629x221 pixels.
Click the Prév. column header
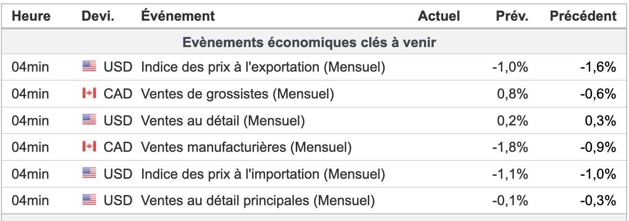click(512, 16)
